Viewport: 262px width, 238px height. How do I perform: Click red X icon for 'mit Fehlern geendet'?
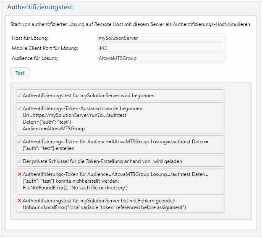(20, 201)
